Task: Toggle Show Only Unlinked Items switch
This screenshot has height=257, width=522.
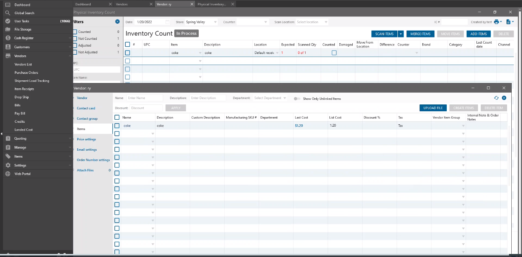Action: [x=297, y=99]
